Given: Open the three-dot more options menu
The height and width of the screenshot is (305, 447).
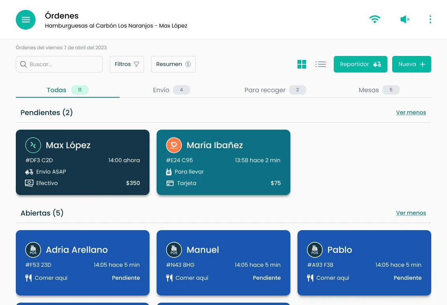Looking at the screenshot, I should 430,19.
